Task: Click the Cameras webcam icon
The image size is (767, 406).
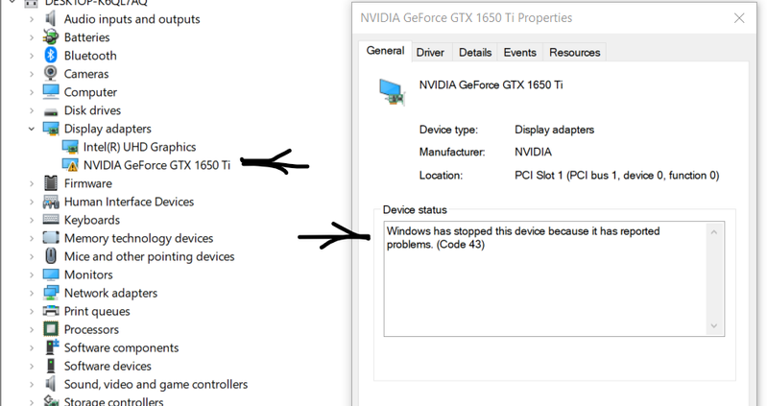Action: point(50,73)
